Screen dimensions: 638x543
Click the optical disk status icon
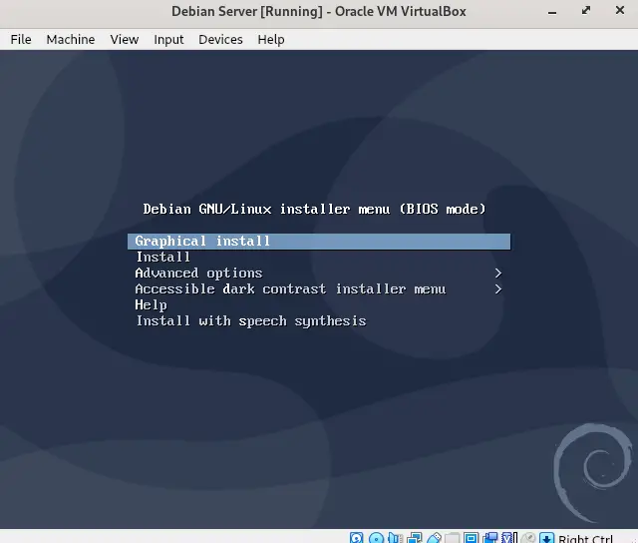[377, 538]
